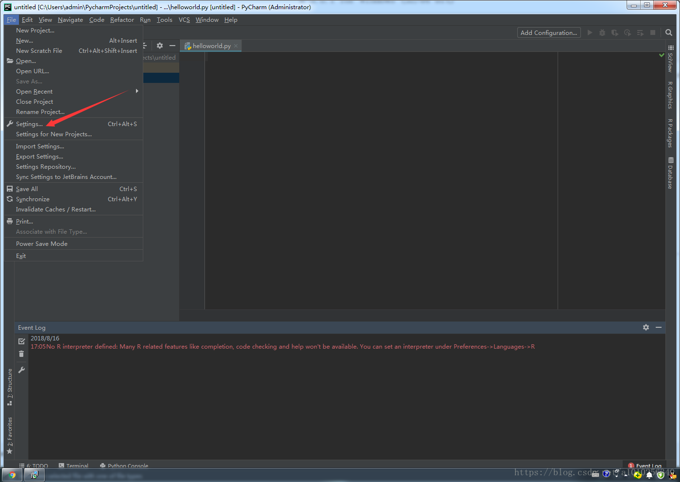Open the R Packages side panel
The image size is (680, 482).
(x=671, y=134)
